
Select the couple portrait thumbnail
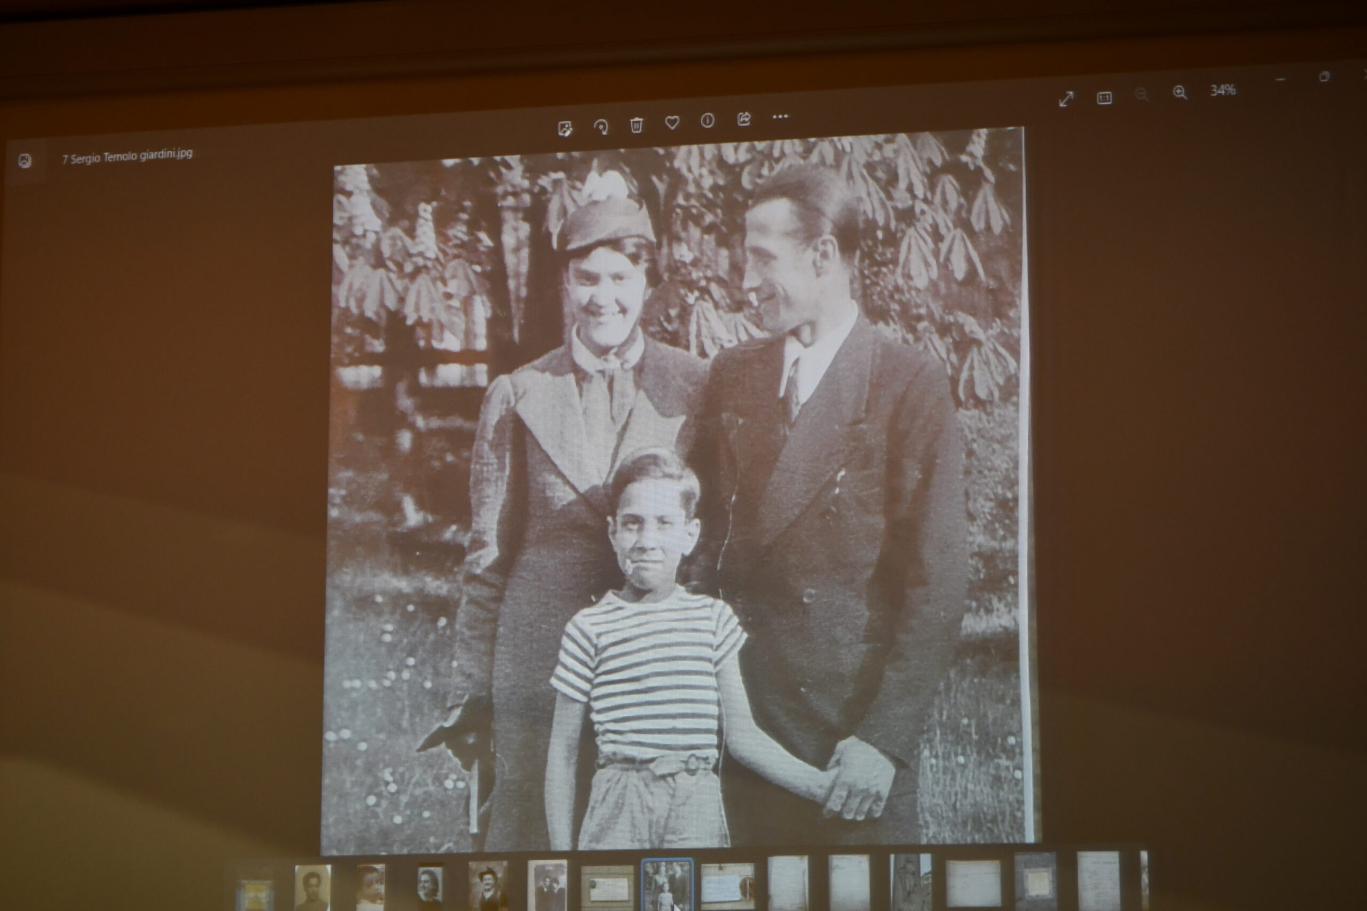[547, 885]
